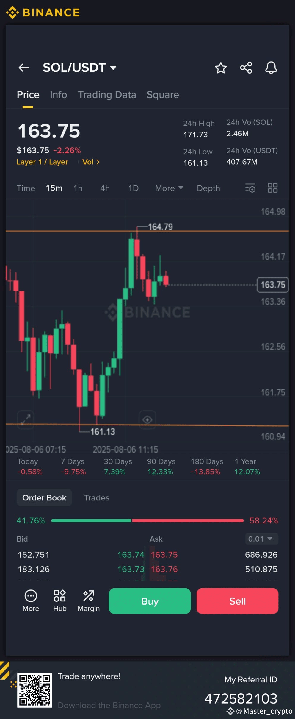Open the Trades tab

point(97,498)
